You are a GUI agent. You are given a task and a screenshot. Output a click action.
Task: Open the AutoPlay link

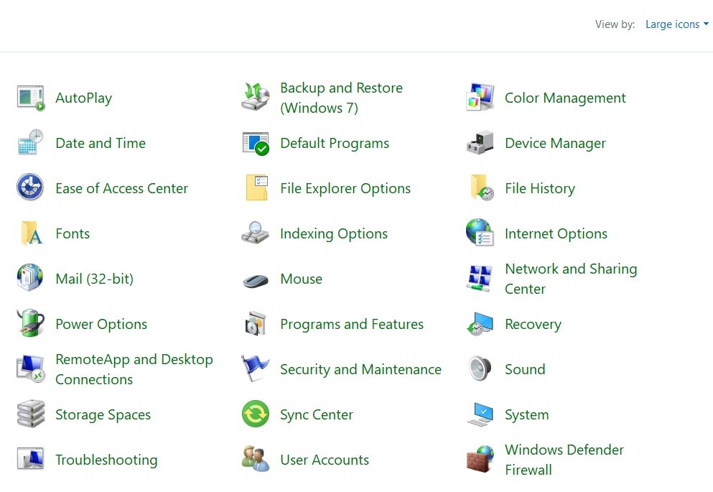(84, 98)
